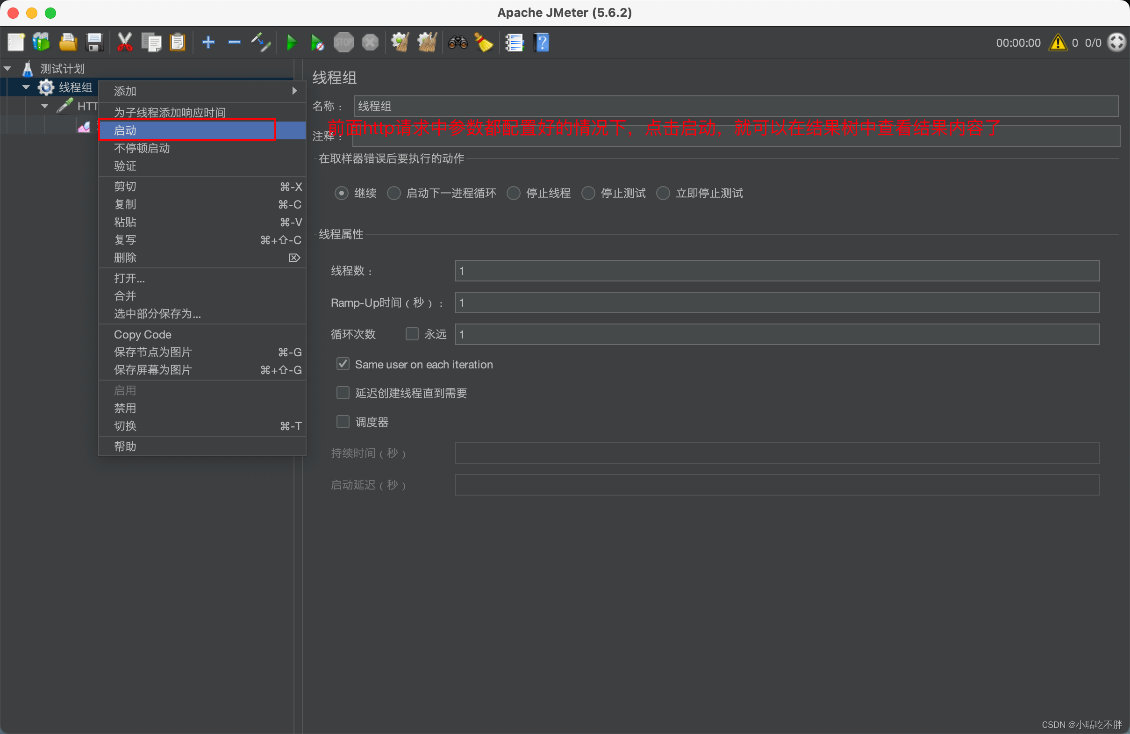Choose 禁用 from context menu
1130x734 pixels.
[202, 408]
